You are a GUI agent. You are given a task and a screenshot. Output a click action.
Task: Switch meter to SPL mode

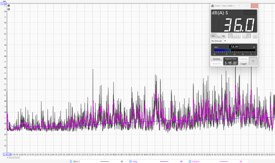213,36
